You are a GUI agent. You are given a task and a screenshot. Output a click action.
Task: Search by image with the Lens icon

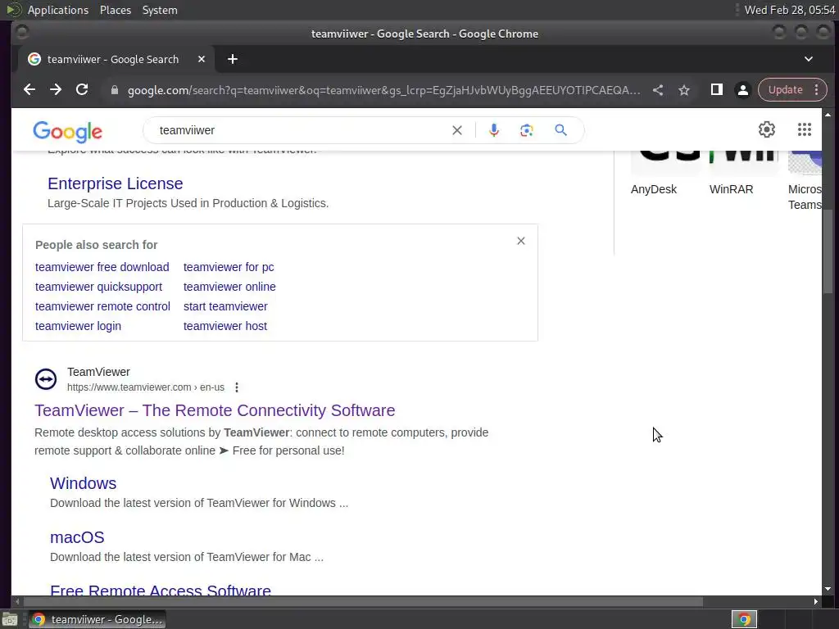(527, 130)
